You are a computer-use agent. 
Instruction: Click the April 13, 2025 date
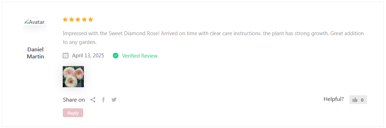point(88,56)
